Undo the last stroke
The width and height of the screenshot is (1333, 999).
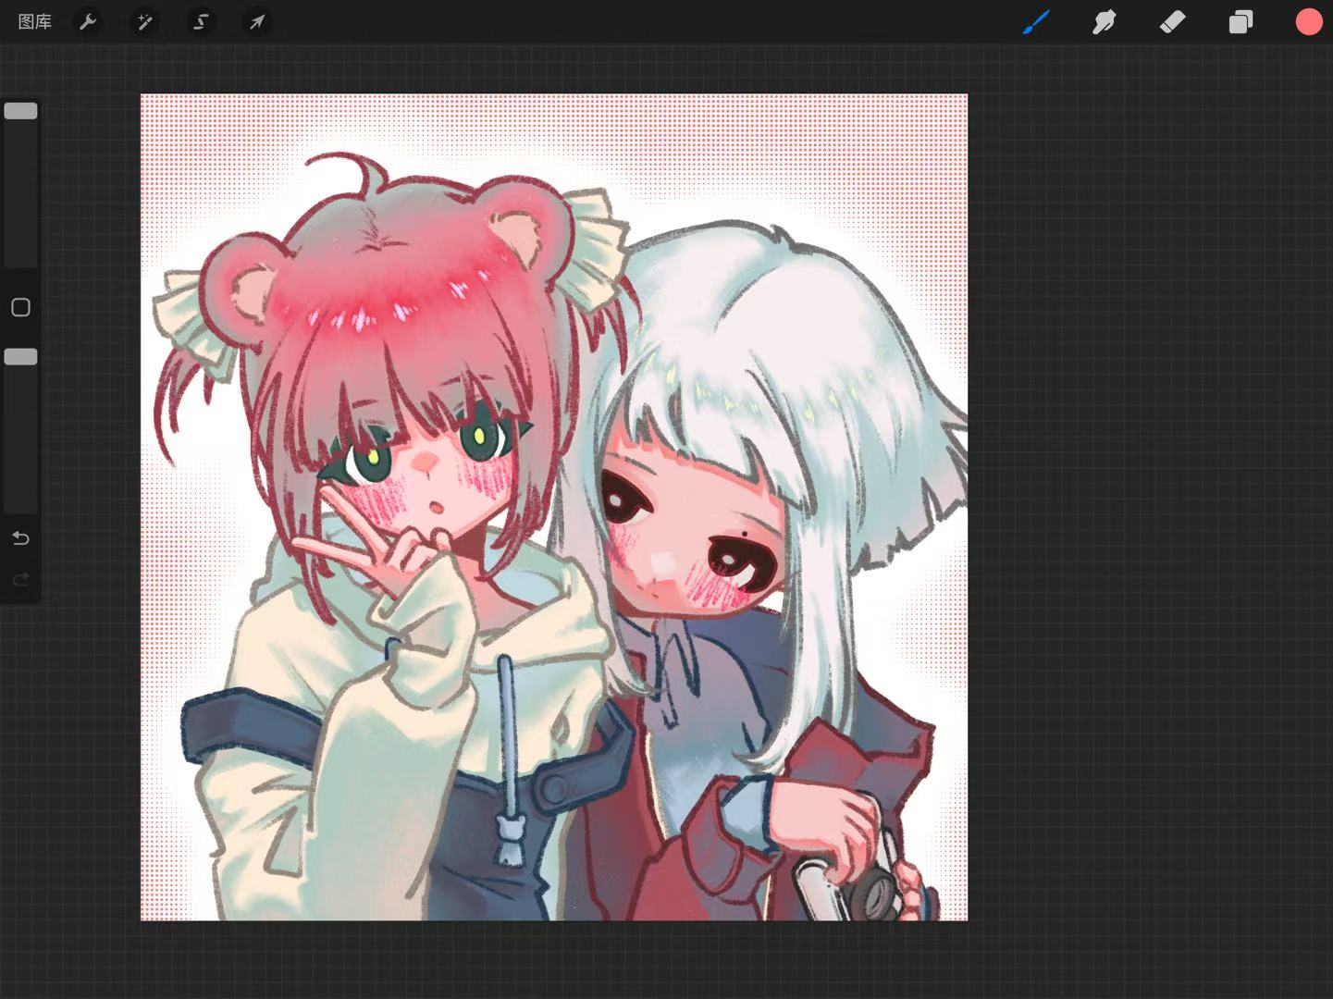[20, 537]
